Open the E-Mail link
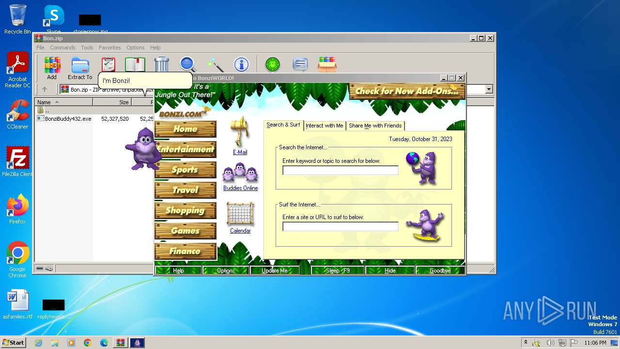 (240, 152)
